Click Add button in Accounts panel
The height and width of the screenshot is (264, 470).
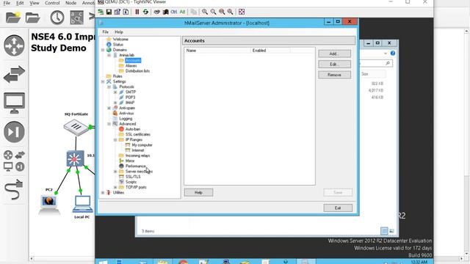click(x=335, y=54)
